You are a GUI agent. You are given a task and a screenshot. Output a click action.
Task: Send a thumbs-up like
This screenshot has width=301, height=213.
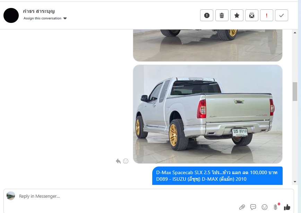(287, 207)
